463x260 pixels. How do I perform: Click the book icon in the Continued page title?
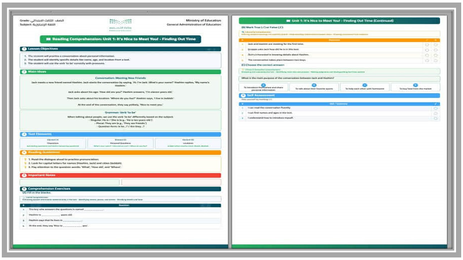tap(288, 21)
